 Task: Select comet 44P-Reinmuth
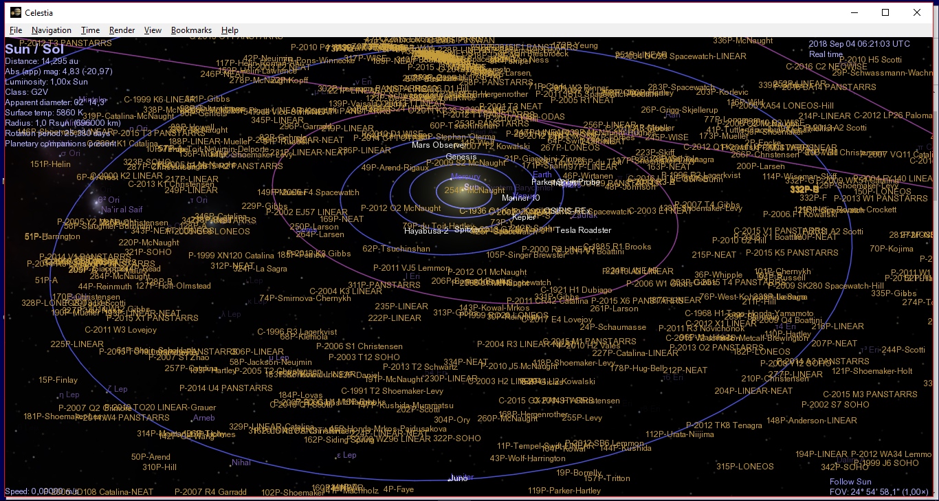tap(104, 287)
